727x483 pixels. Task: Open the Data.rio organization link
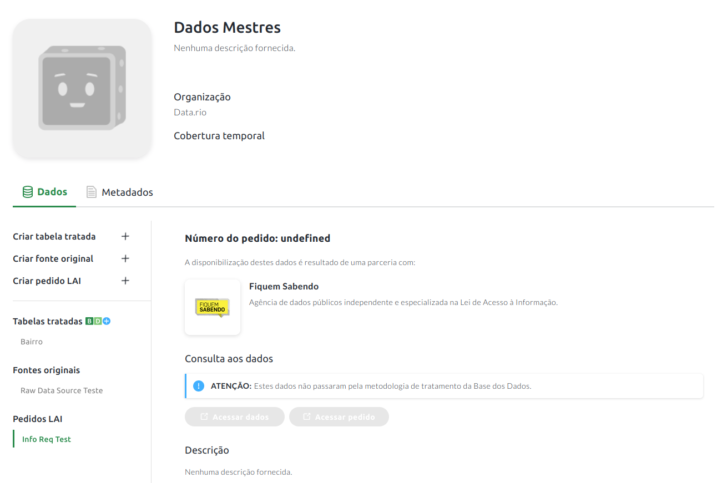[190, 112]
